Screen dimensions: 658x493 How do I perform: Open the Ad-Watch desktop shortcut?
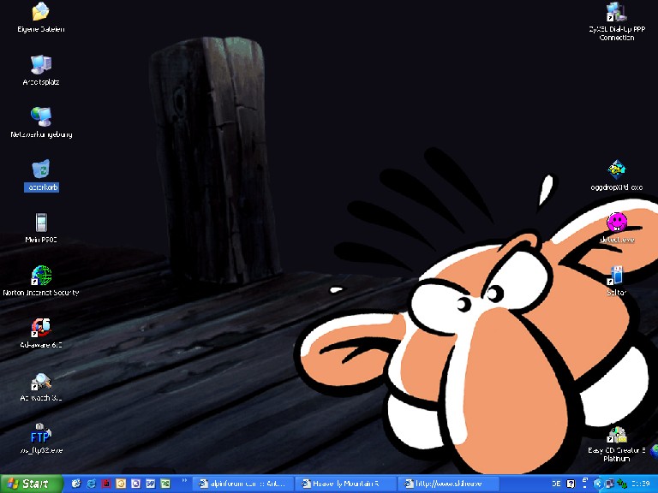(40, 382)
